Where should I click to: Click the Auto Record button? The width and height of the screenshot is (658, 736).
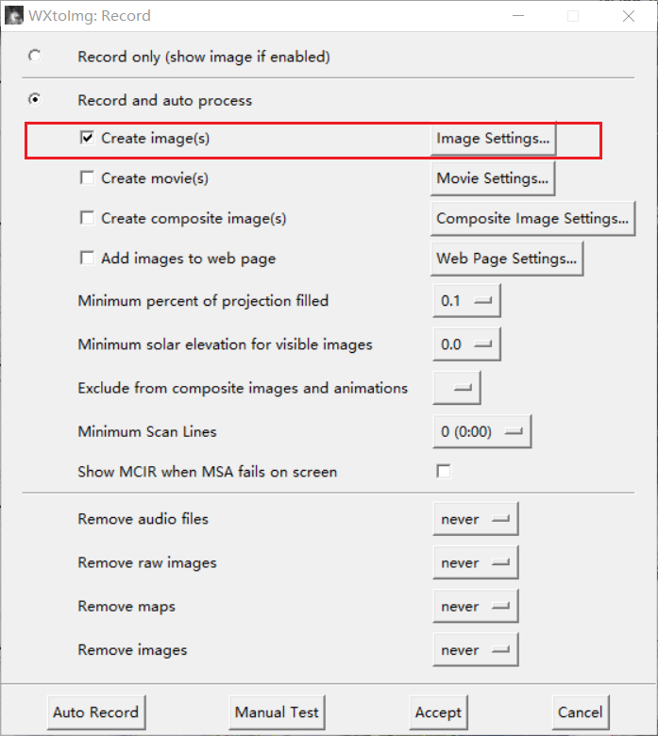[95, 712]
